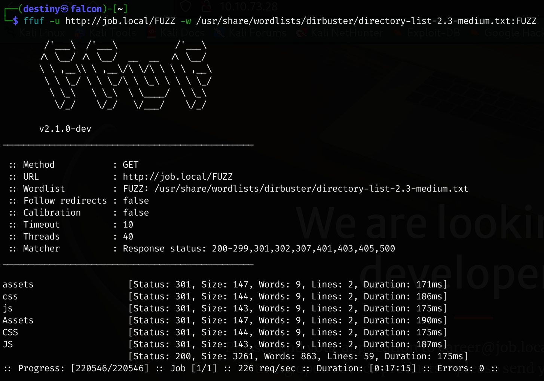
Task: Select the capitalized Assets result entry
Action: (18, 320)
